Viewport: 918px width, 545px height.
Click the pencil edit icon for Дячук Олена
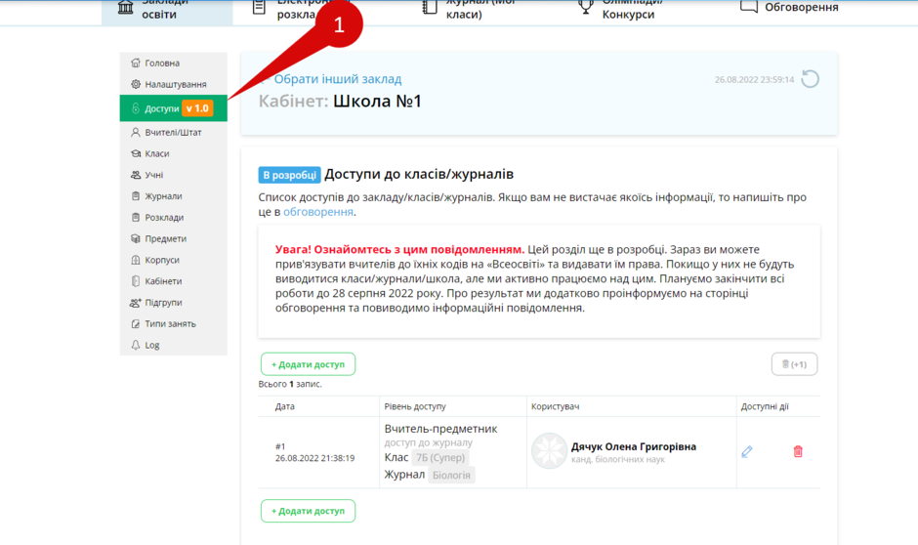pyautogui.click(x=746, y=451)
